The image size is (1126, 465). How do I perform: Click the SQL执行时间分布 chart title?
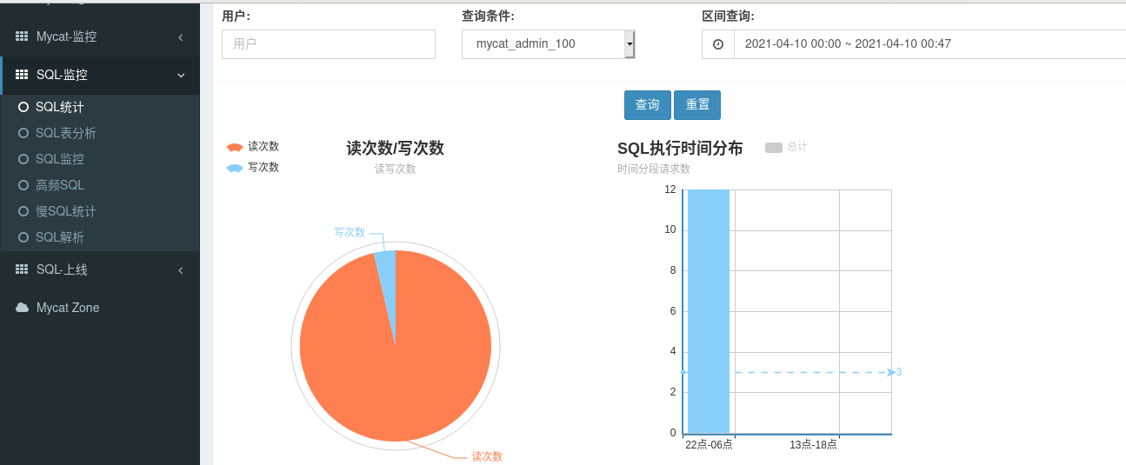(680, 148)
